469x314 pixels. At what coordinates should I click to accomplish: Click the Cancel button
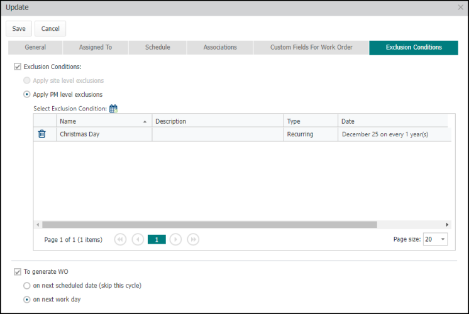50,29
